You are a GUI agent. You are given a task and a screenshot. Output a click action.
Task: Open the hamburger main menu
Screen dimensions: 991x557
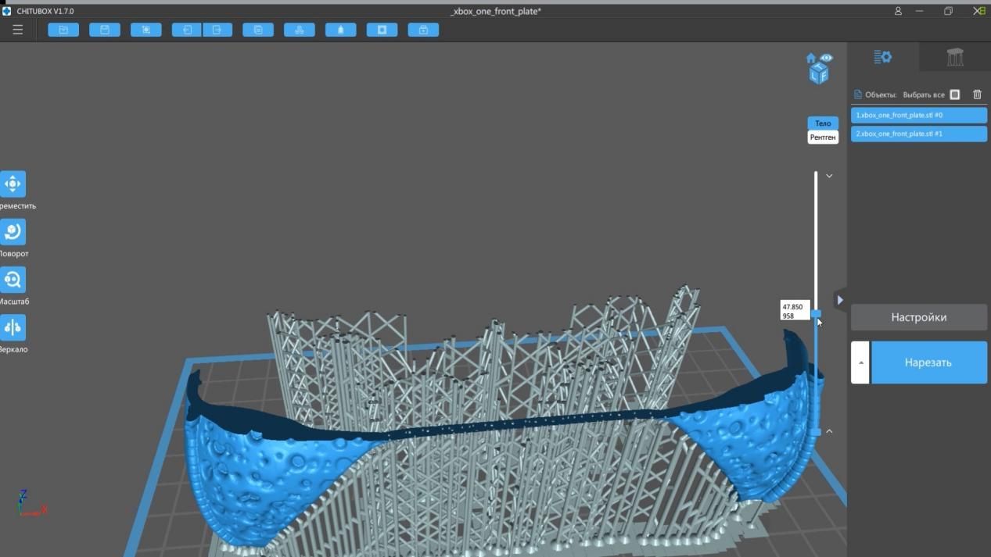[x=17, y=30]
